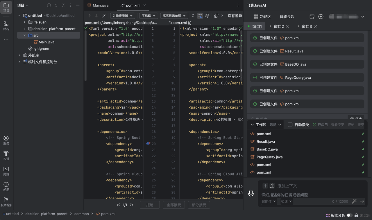The height and width of the screenshot is (220, 372).
Task: Locate the opened file in the project tree
Action: click(49, 5)
